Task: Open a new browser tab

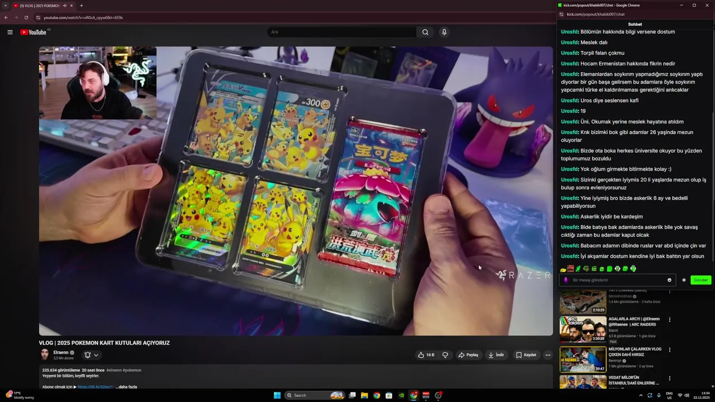Action: (81, 6)
